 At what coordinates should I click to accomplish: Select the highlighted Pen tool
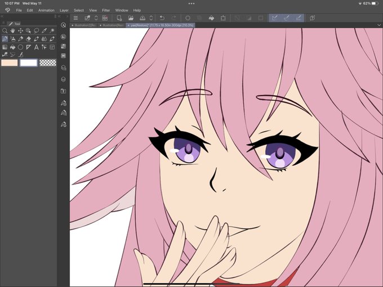click(x=5, y=39)
